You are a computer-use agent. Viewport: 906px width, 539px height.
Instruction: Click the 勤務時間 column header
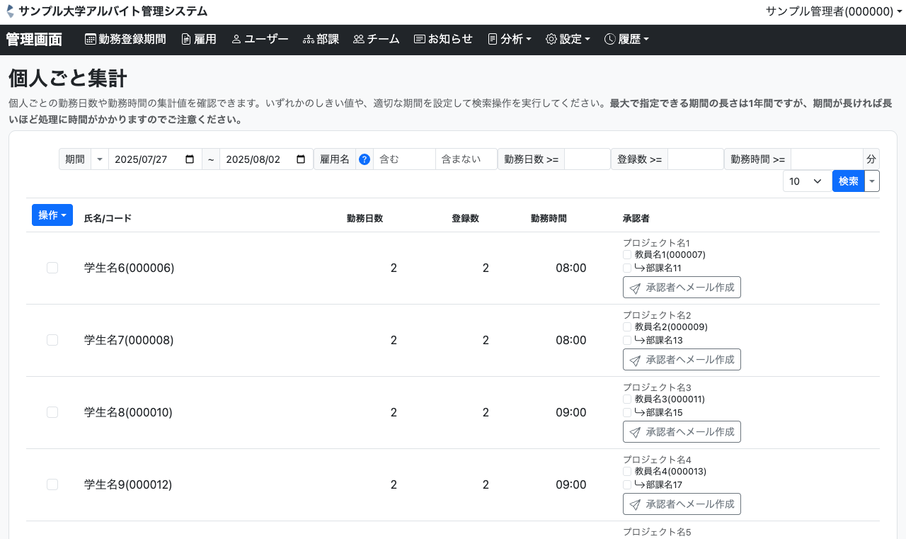click(x=549, y=218)
